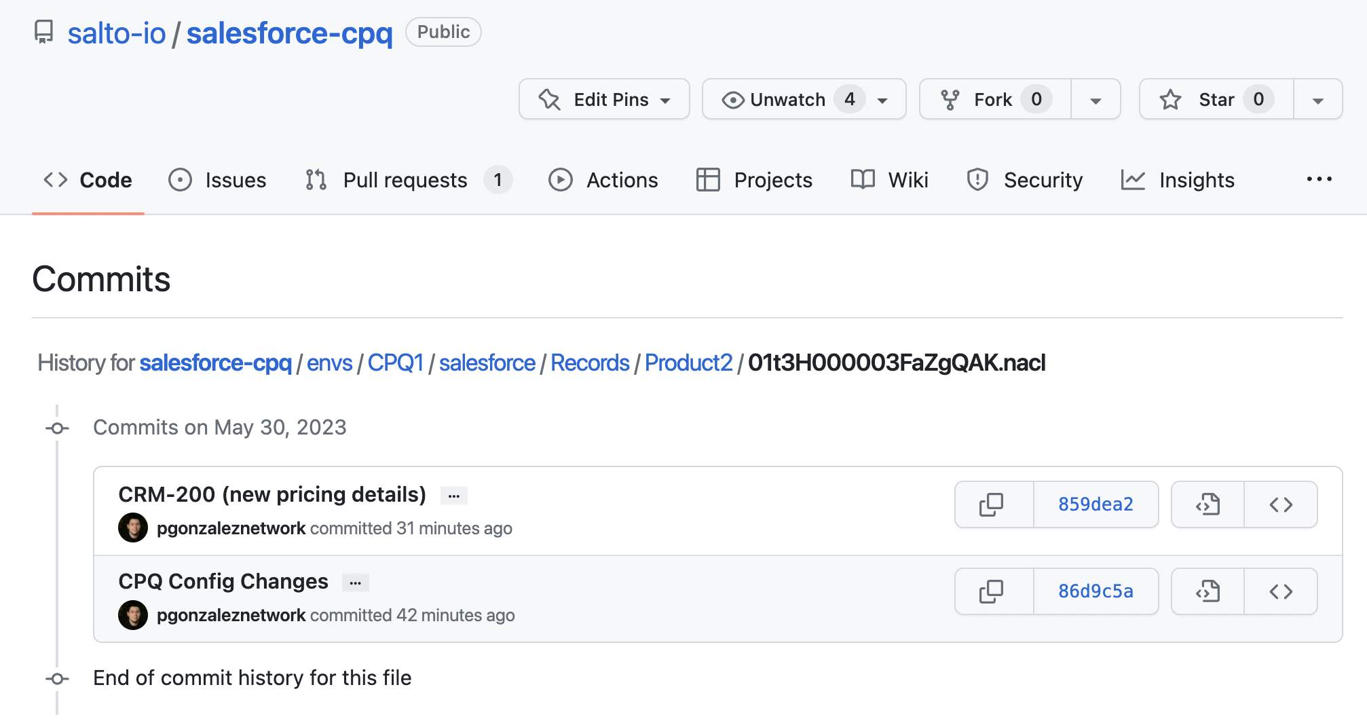The width and height of the screenshot is (1367, 721).
Task: Click the Public visibility badge
Action: [443, 32]
